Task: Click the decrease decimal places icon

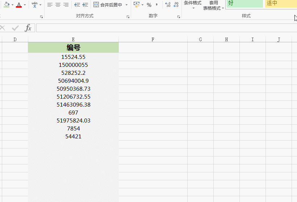Action: point(176,5)
